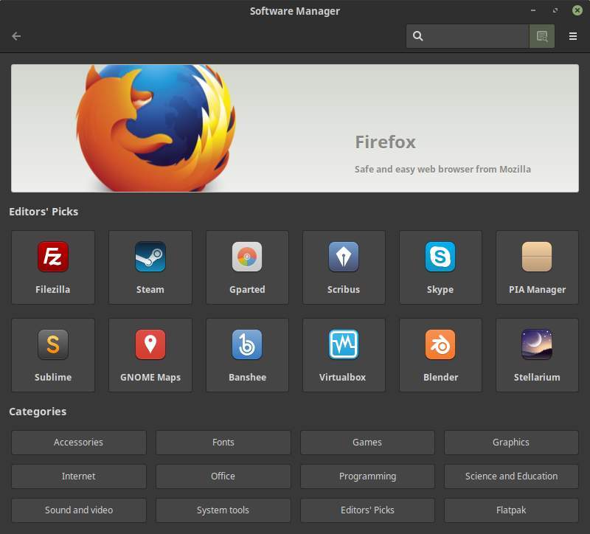
Task: Select the Steam app icon
Action: pyautogui.click(x=150, y=257)
